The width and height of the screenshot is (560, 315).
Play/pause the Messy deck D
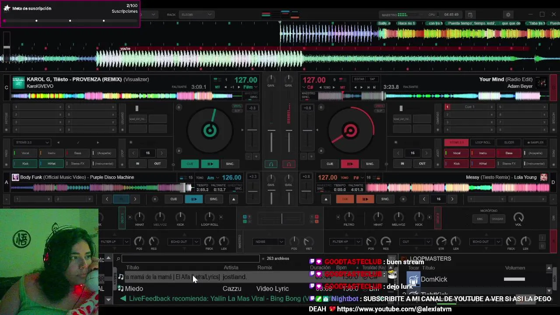click(x=365, y=199)
